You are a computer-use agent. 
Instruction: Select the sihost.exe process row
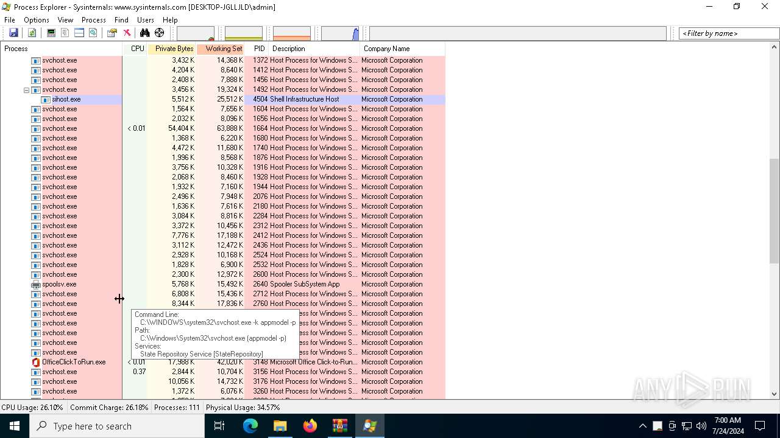click(222, 99)
